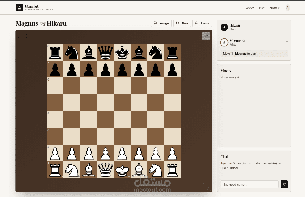Open the user account icon in the header
Viewport: 305px width, 197px height.
coord(288,7)
